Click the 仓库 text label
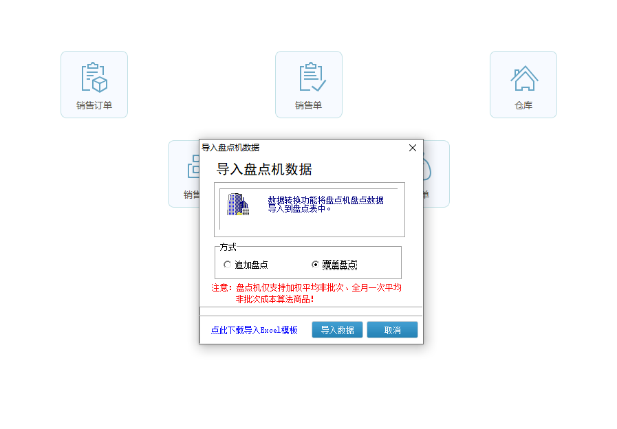This screenshot has height=429, width=617. (x=523, y=106)
